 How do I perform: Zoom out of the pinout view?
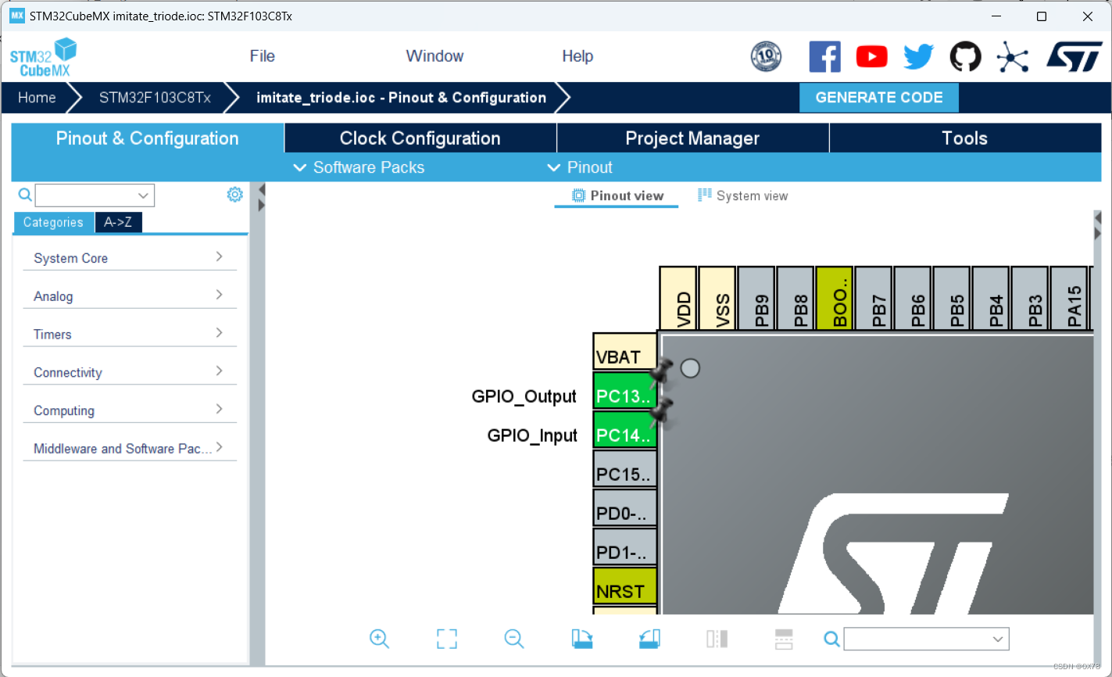[x=514, y=639]
